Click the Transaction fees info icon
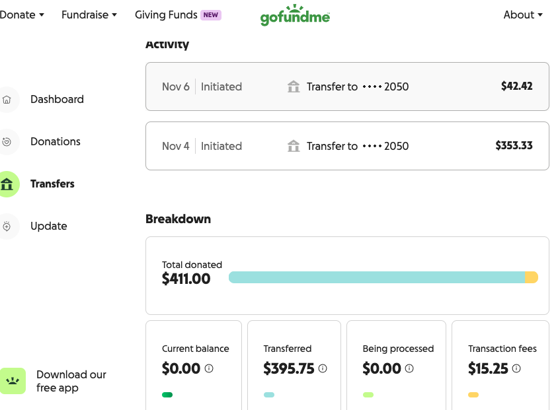Viewport: 560px width, 410px height. [516, 368]
